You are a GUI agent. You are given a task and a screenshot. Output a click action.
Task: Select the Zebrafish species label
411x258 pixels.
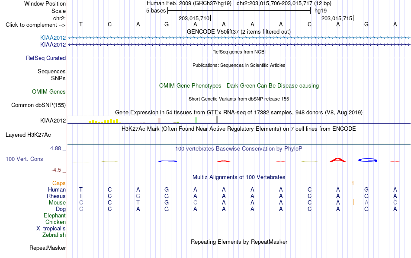[54, 235]
